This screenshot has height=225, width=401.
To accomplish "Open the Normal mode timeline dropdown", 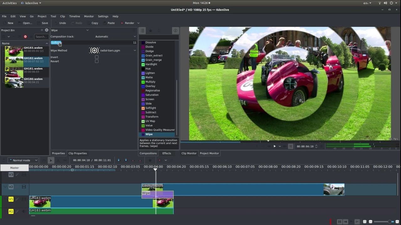I will (23, 160).
